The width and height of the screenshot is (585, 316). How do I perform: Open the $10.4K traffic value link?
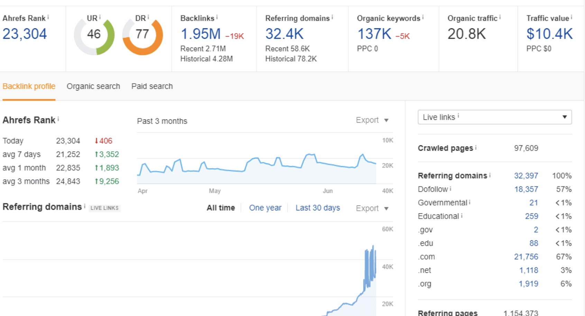click(x=550, y=34)
